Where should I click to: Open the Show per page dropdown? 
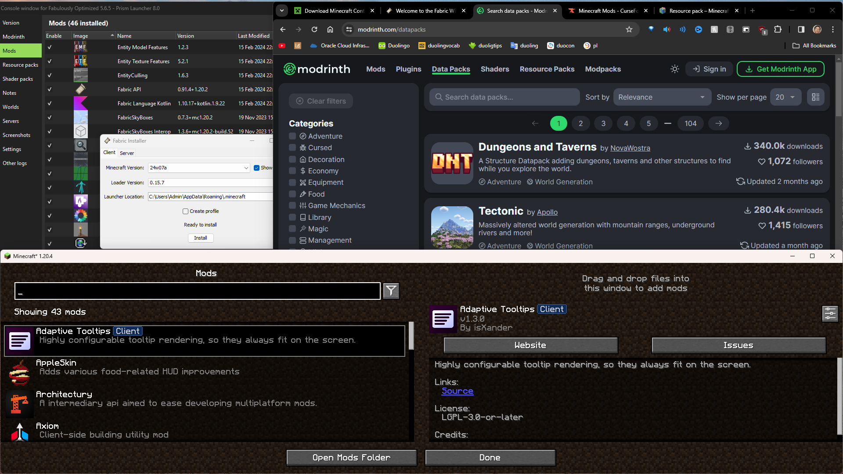point(786,97)
